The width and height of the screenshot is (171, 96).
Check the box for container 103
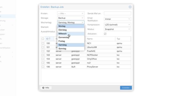(43, 55)
